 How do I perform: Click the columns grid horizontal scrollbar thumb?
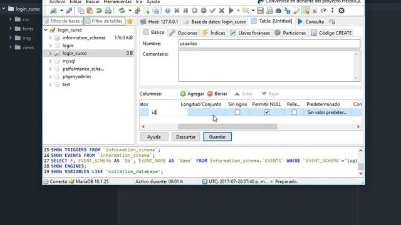point(227,126)
